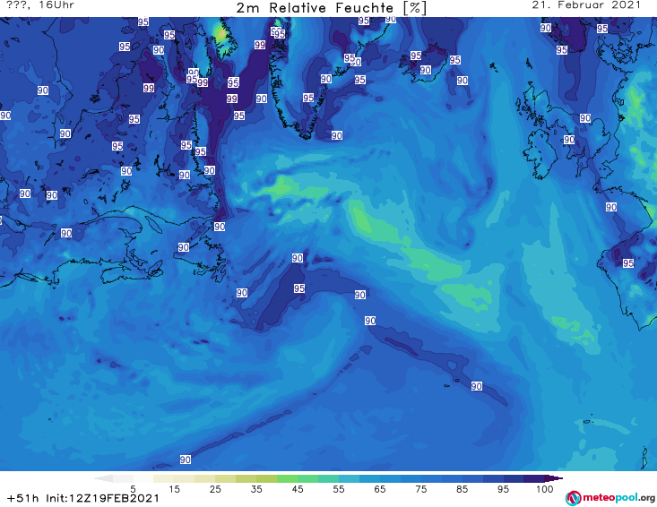
Task: Click the '65' value on the color scale
Action: coord(380,488)
